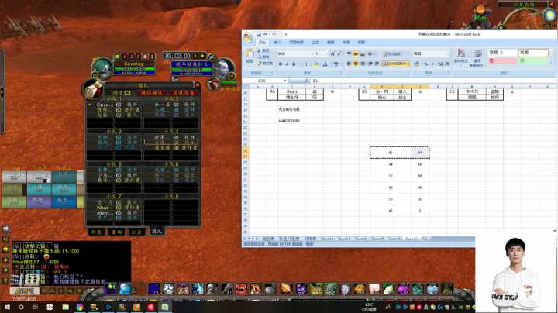Click the Paste clipboard icon in the ribbon
This screenshot has height=313, width=558.
[250, 53]
